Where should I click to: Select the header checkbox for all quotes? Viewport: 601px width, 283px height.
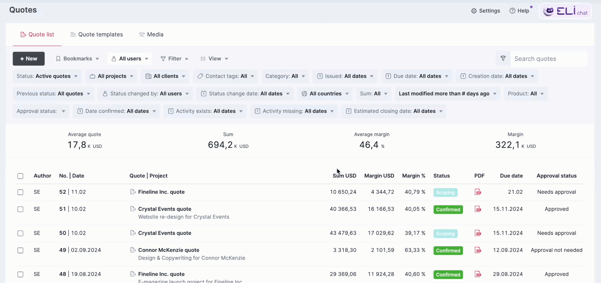[x=20, y=176]
